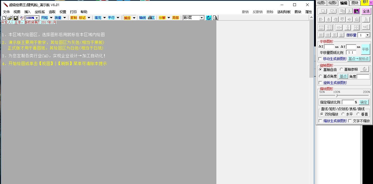The height and width of the screenshot is (184, 373).
Task: Click the print preview magnifier icon
Action: 215,18
